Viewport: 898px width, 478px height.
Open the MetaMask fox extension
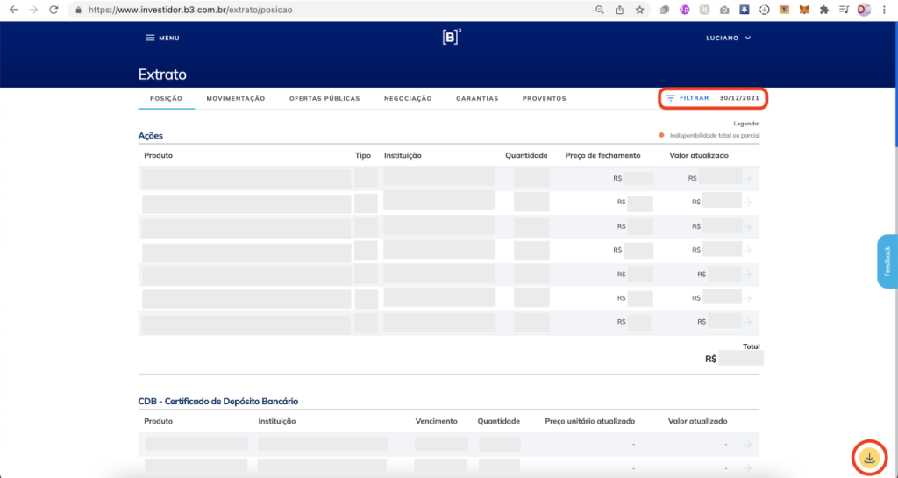pos(804,10)
